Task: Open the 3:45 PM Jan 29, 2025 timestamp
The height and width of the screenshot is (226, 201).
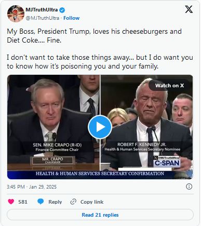Action: coord(32,187)
